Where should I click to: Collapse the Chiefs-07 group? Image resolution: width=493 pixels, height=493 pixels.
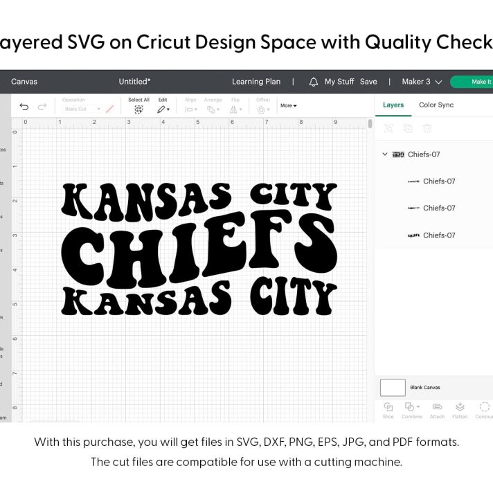(384, 154)
